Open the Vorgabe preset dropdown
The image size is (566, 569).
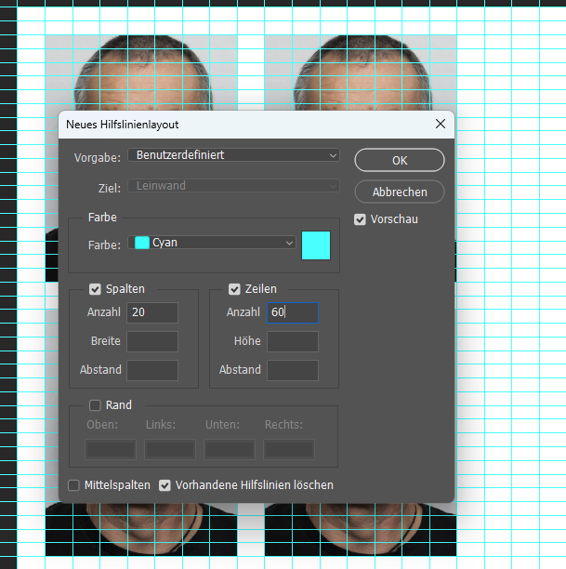(x=233, y=155)
